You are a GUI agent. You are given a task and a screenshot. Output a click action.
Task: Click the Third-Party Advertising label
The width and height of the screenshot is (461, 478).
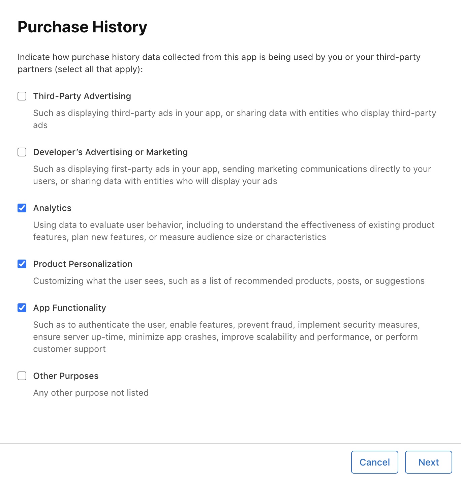(x=82, y=96)
